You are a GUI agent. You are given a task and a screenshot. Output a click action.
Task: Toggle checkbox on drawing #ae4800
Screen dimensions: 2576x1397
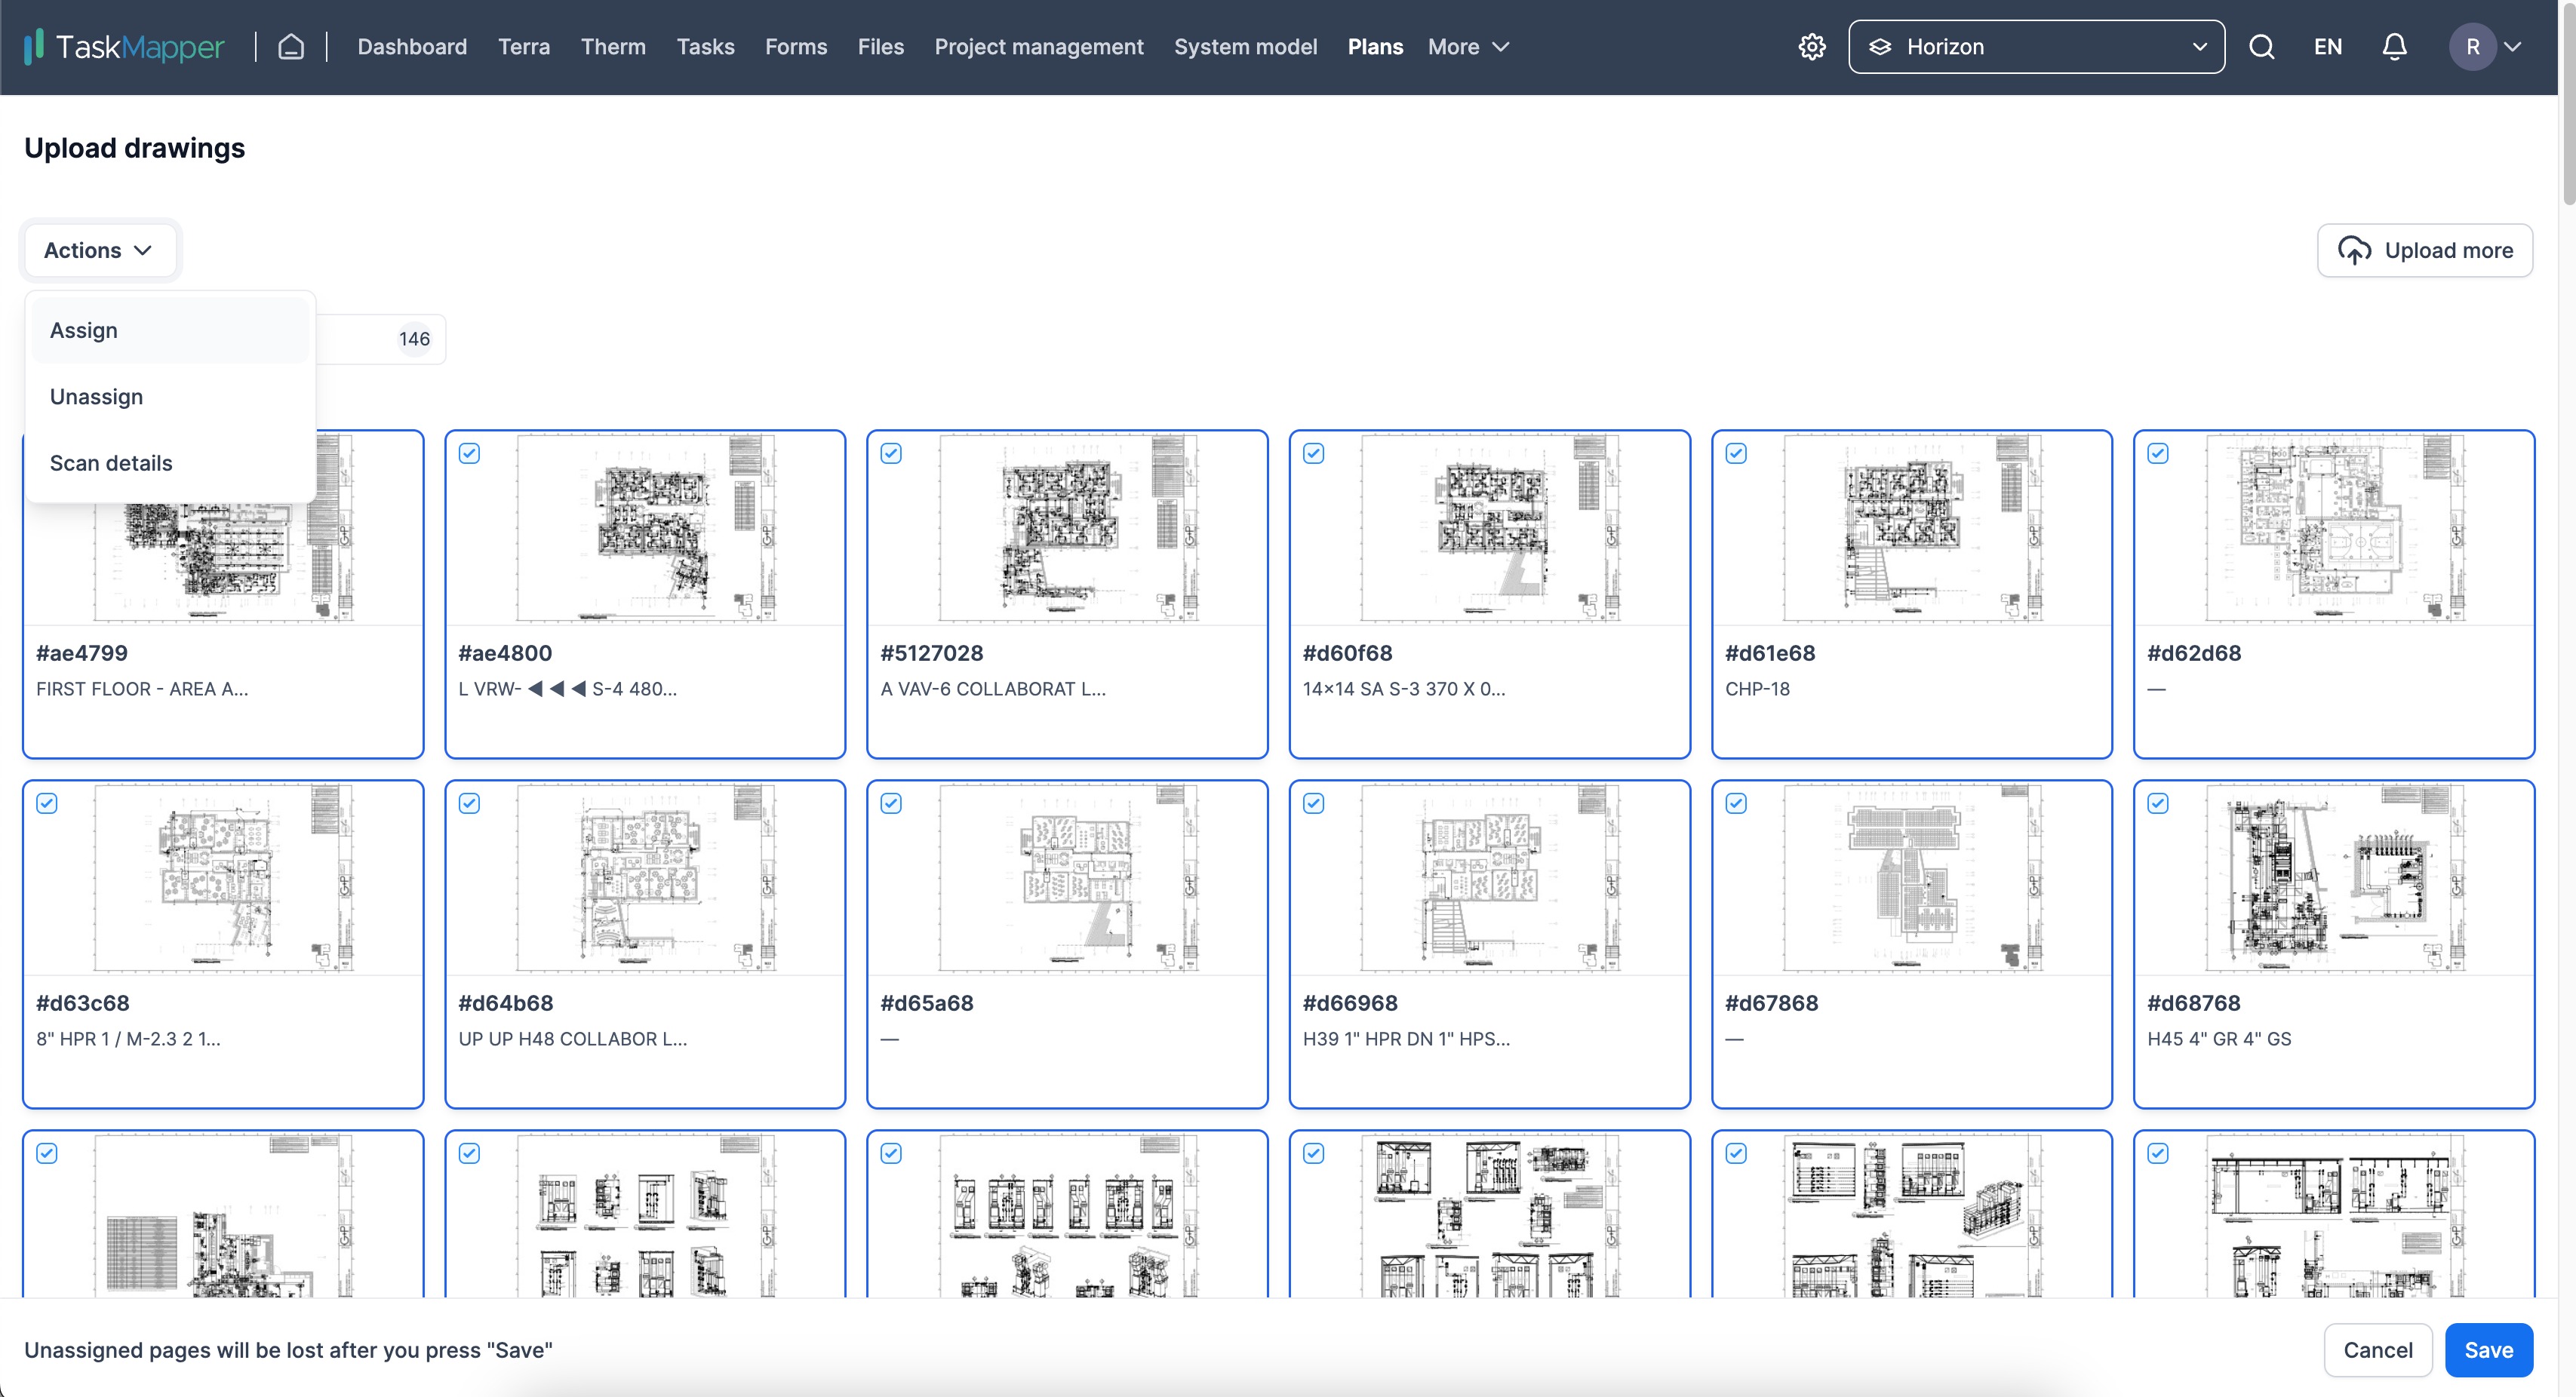point(469,453)
